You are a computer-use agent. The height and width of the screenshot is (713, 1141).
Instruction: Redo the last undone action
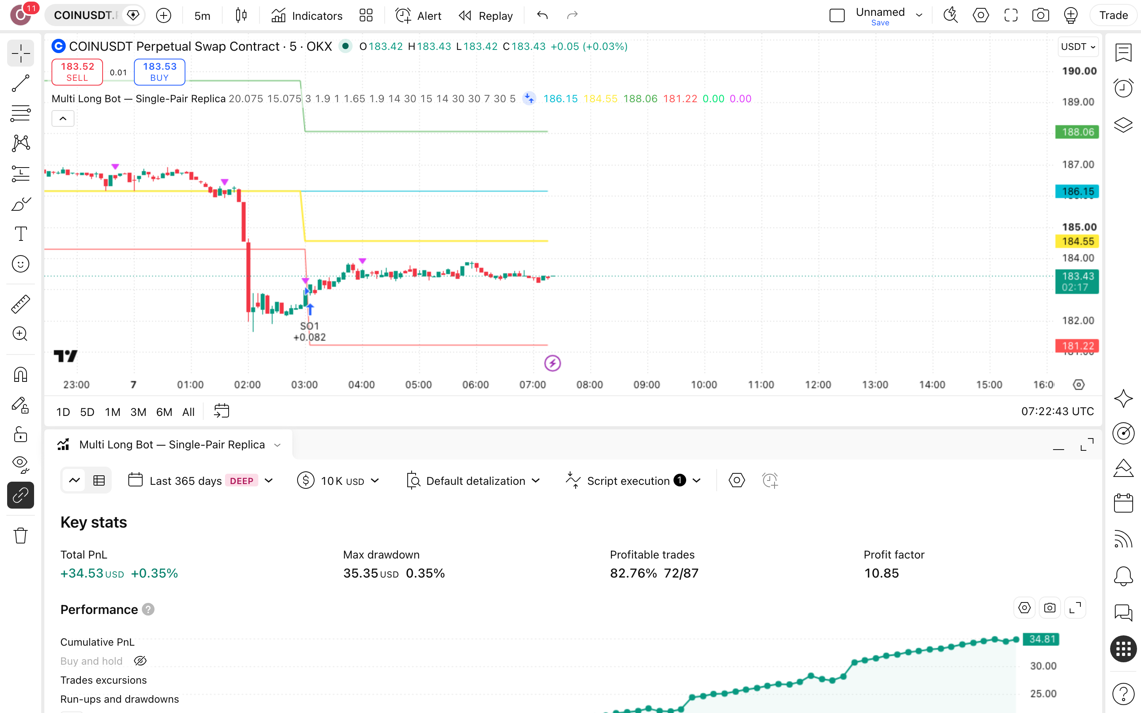(x=572, y=15)
